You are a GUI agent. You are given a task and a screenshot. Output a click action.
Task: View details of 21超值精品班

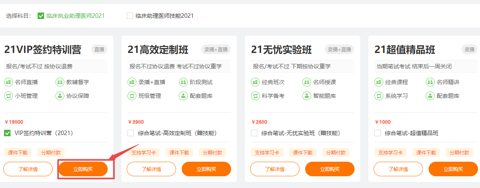[x=398, y=169]
